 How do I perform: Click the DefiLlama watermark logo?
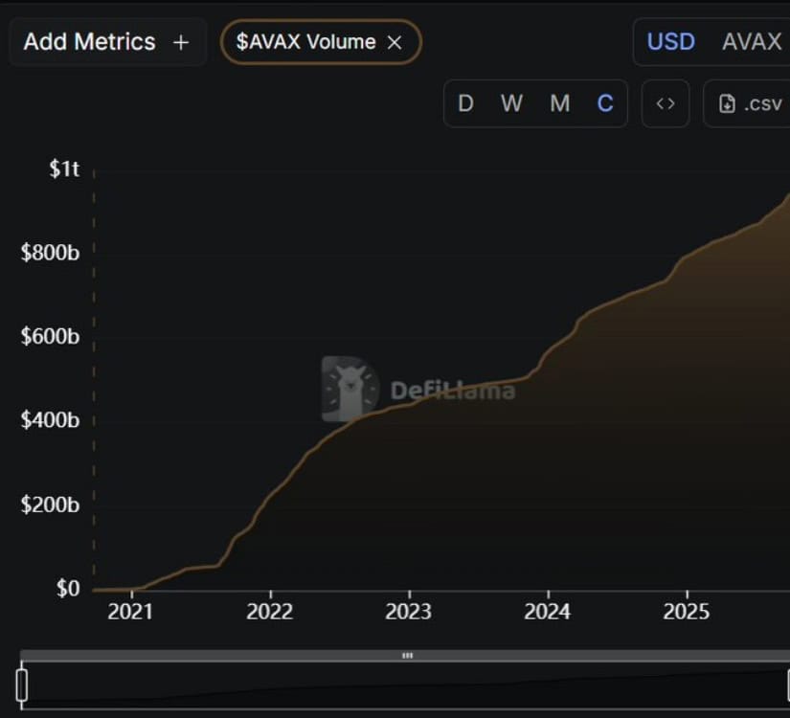click(350, 389)
